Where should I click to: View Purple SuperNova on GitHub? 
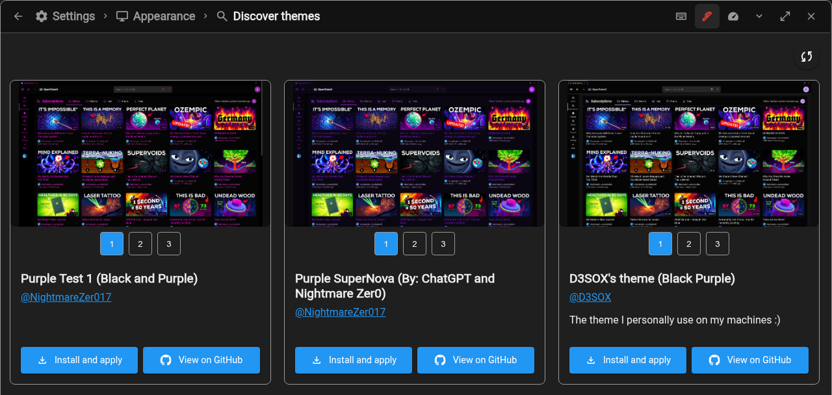tap(476, 360)
